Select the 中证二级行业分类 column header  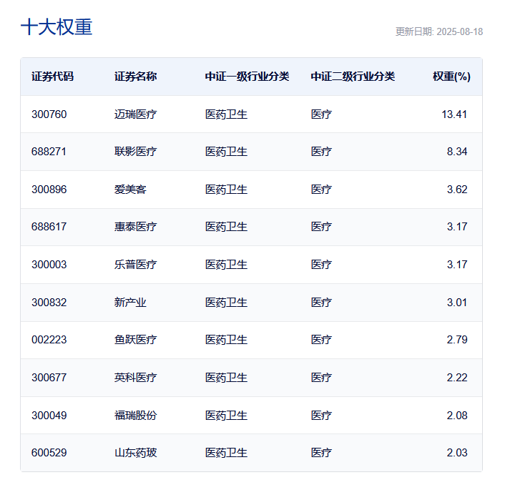[353, 77]
